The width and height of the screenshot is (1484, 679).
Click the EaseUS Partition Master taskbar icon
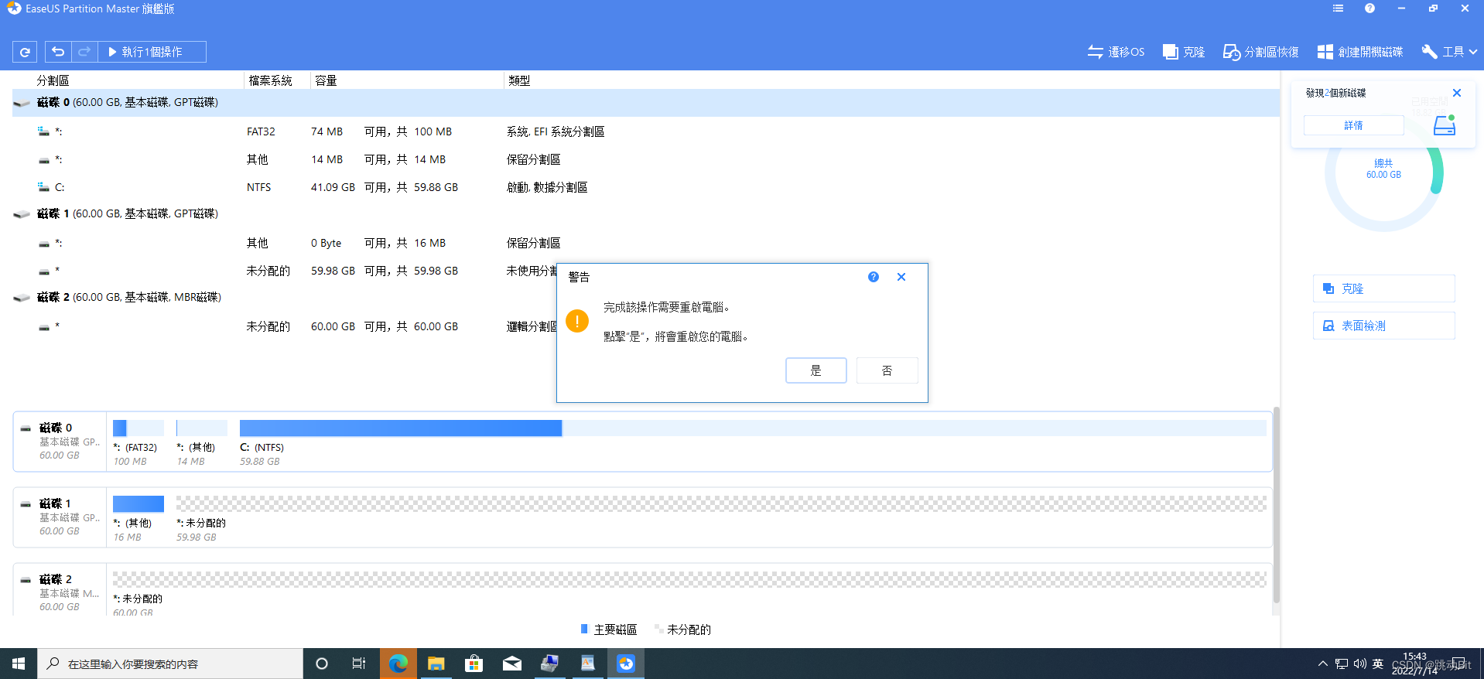coord(626,664)
